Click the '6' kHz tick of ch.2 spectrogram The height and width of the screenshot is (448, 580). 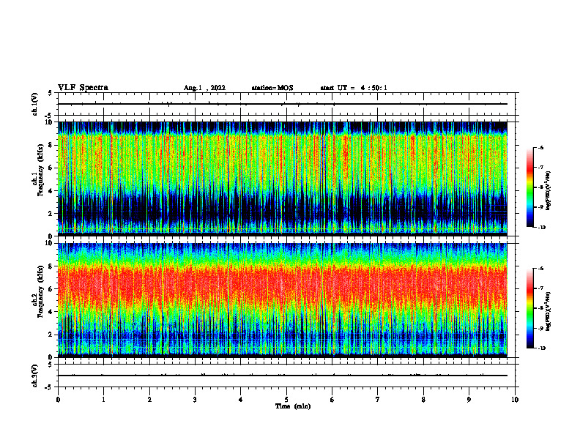pyautogui.click(x=51, y=289)
